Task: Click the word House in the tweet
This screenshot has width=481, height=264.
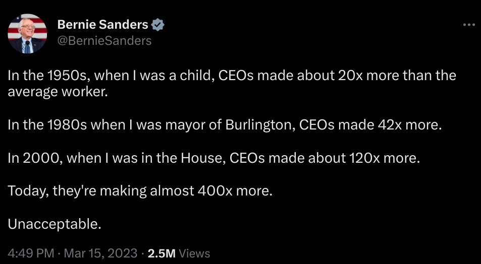Action: pos(203,158)
